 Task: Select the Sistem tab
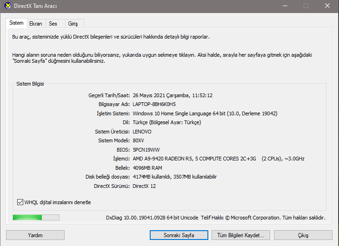point(16,23)
